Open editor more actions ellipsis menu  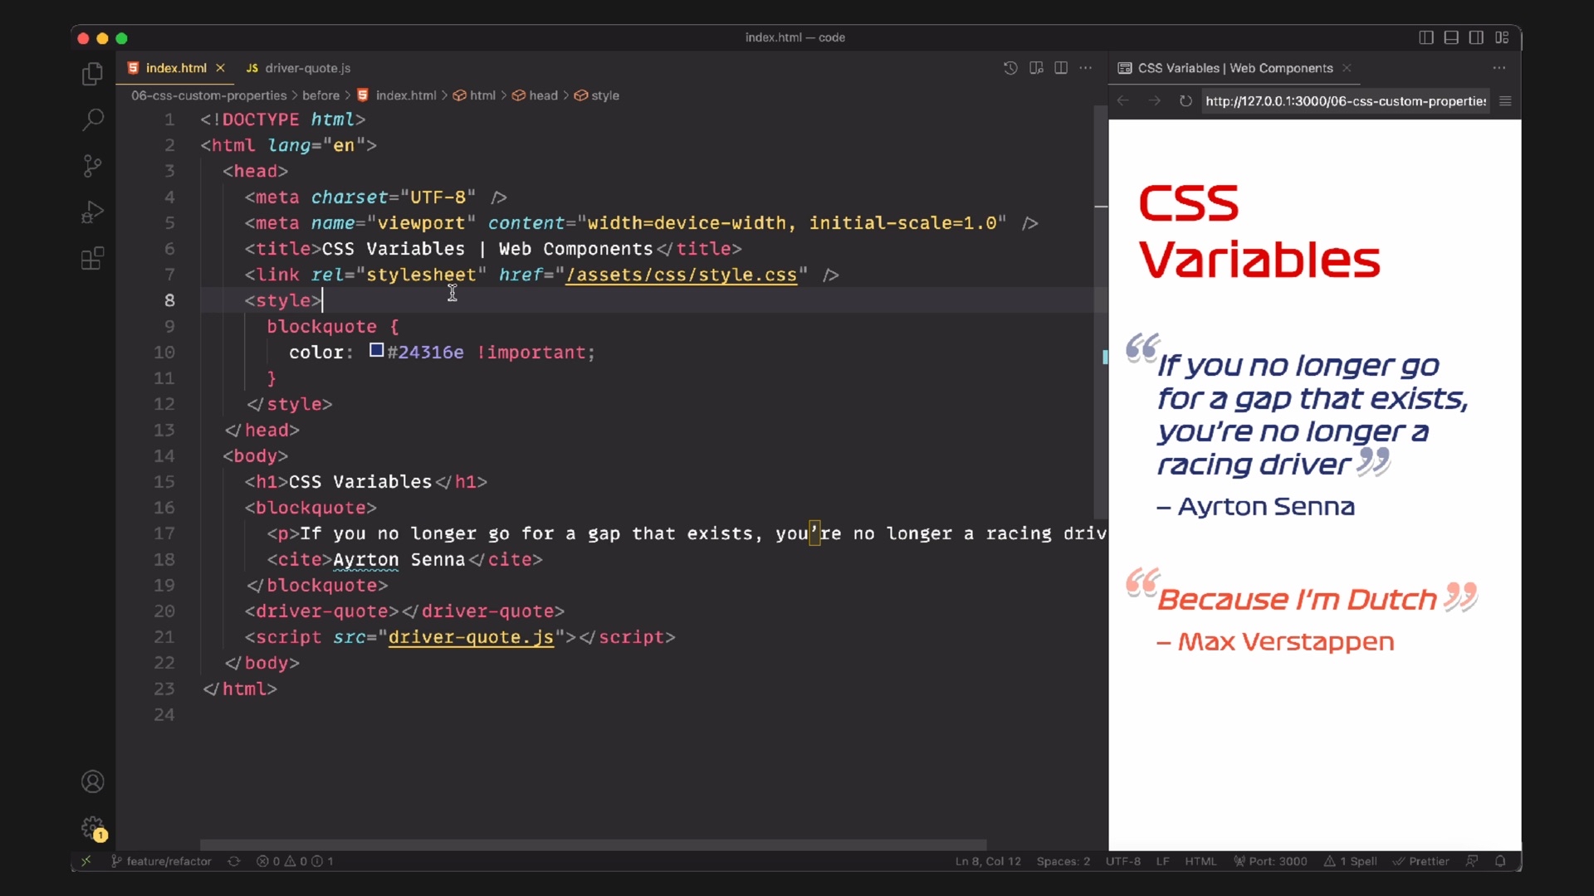pos(1085,68)
